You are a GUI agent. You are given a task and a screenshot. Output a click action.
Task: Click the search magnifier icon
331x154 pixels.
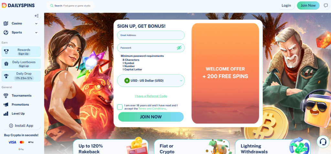52,6
